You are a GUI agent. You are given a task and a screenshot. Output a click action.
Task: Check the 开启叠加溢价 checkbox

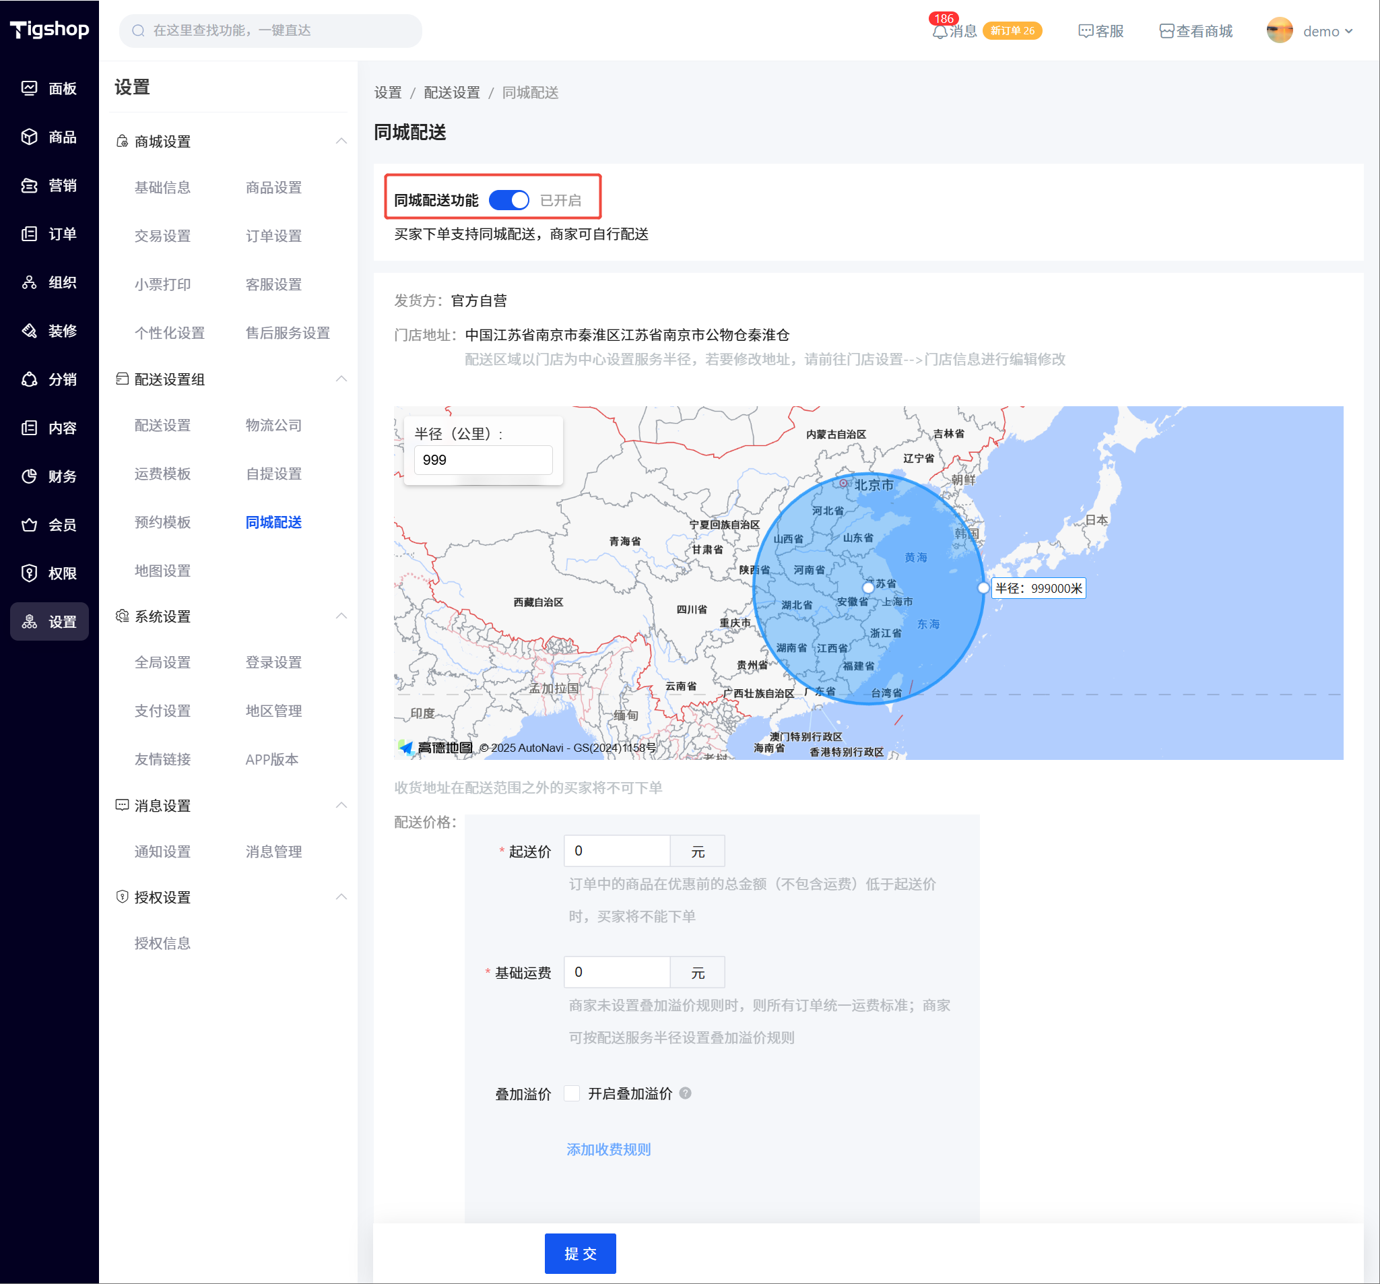(x=571, y=1093)
